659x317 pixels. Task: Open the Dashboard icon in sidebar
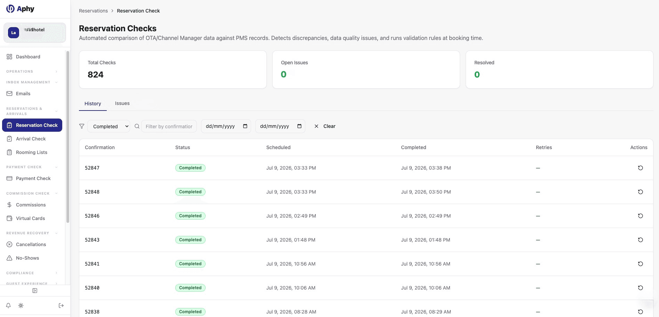9,57
